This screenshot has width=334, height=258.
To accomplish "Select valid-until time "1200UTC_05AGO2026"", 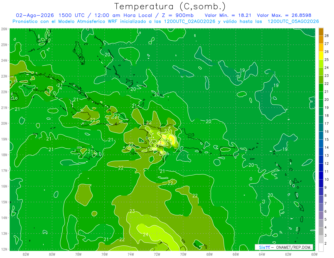I will tap(293, 21).
